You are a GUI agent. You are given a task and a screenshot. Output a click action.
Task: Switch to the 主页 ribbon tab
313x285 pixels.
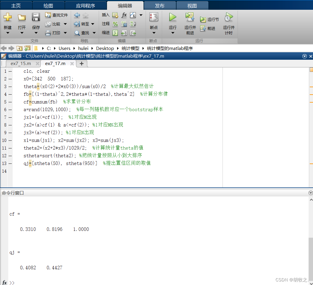coord(16,6)
